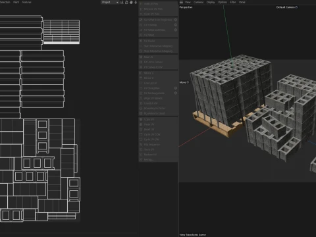Click the Stop Interactive Mapping icon
316x237 pixels.
coord(141,51)
